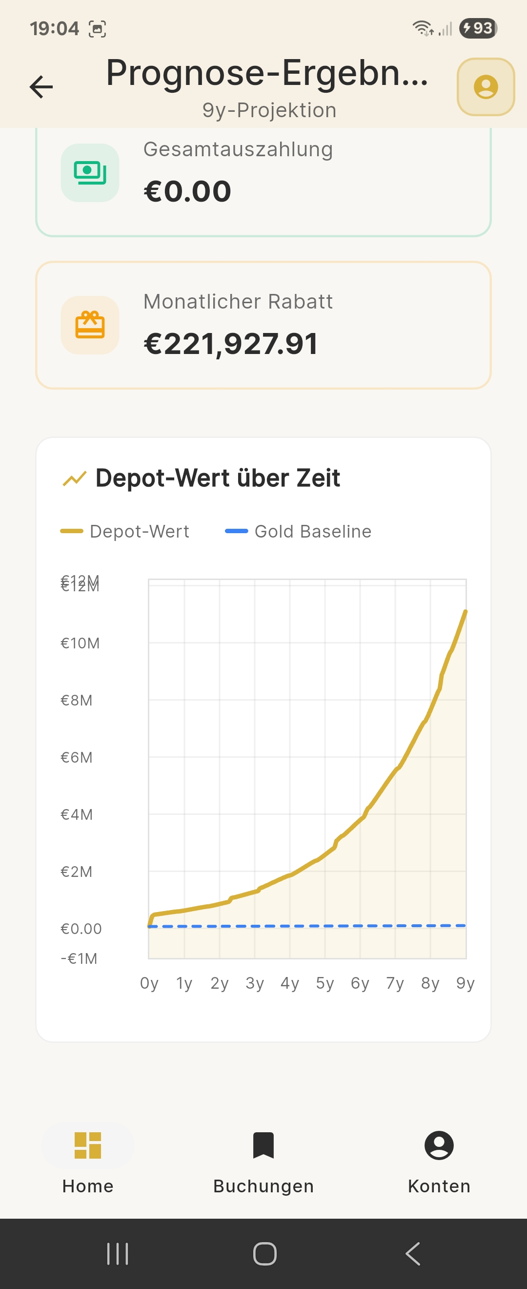Go to the Konten tab
The width and height of the screenshot is (527, 1289).
click(x=439, y=1162)
